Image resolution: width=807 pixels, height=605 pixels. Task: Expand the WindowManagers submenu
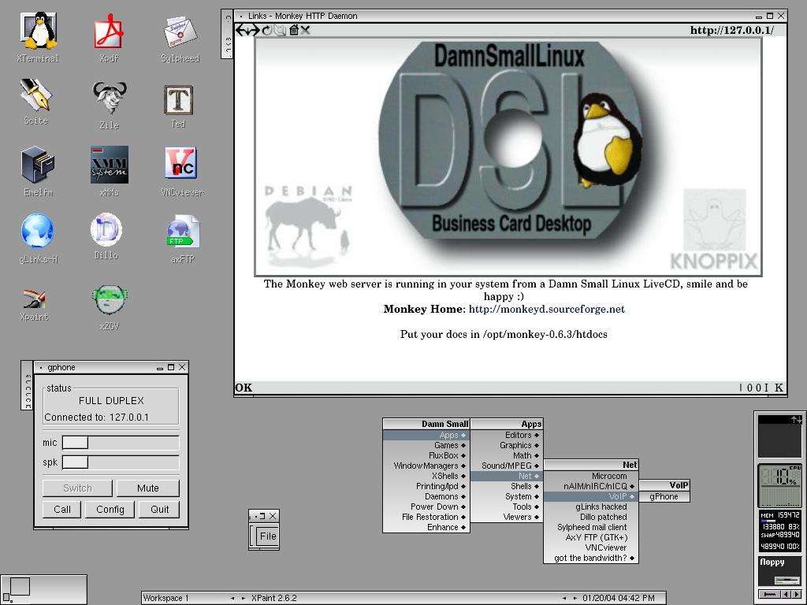pos(426,466)
